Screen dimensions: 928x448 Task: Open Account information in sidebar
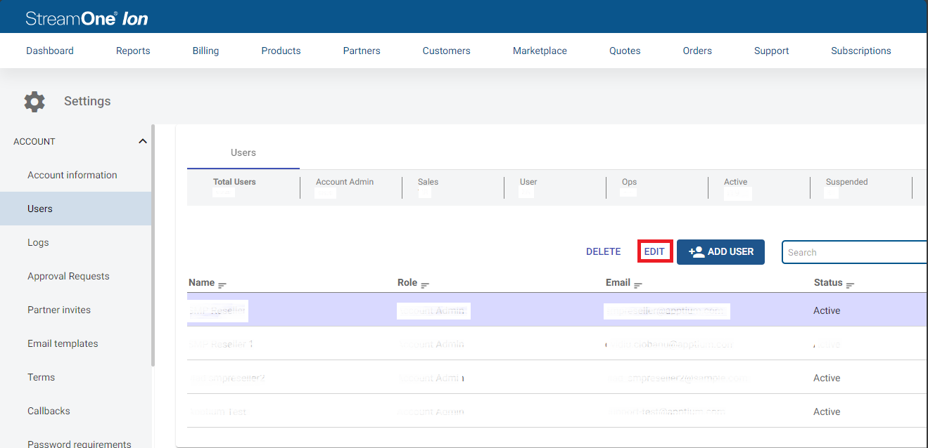click(72, 175)
